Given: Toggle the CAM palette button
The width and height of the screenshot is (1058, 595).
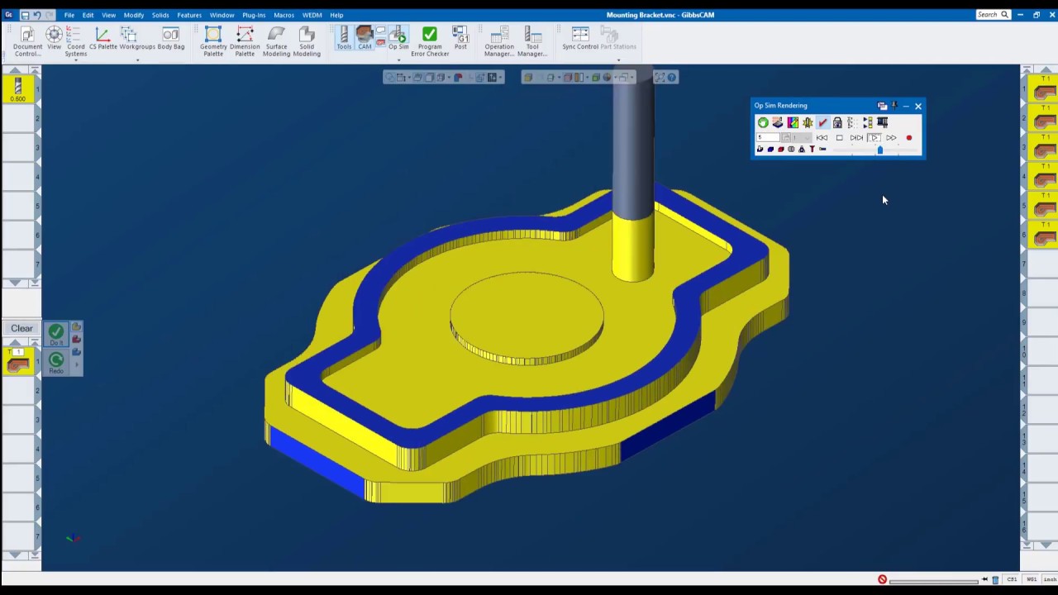Looking at the screenshot, I should point(365,38).
